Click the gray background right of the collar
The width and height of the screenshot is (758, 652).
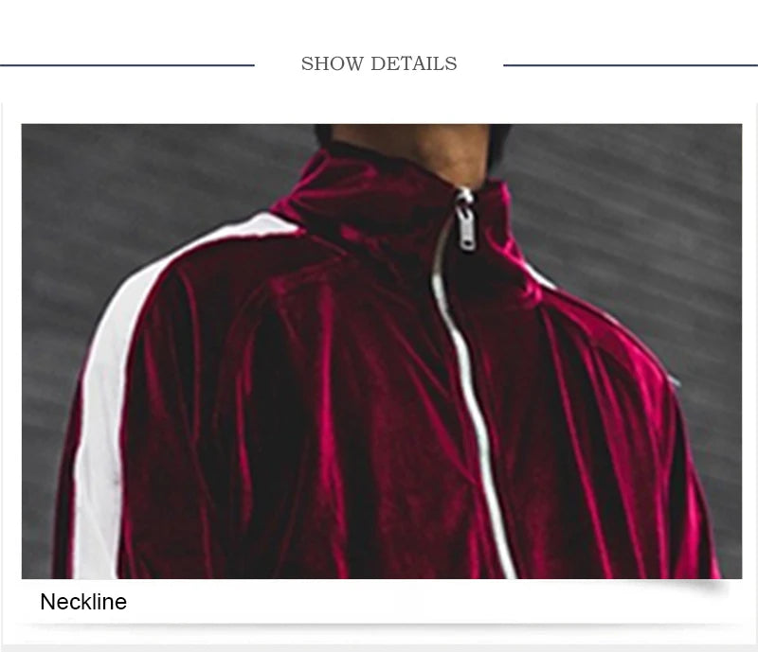(x=628, y=218)
